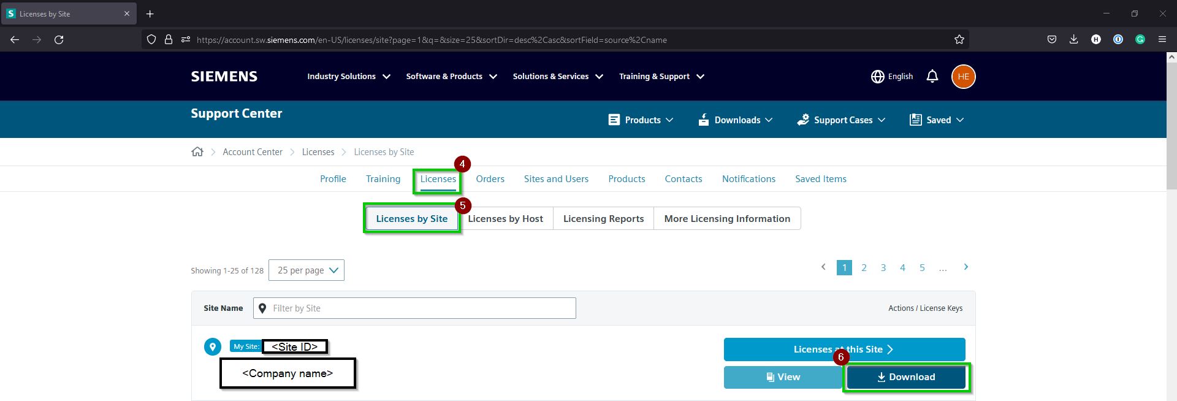Open the notifications bell icon
Viewport: 1177px width, 401px height.
coord(932,77)
